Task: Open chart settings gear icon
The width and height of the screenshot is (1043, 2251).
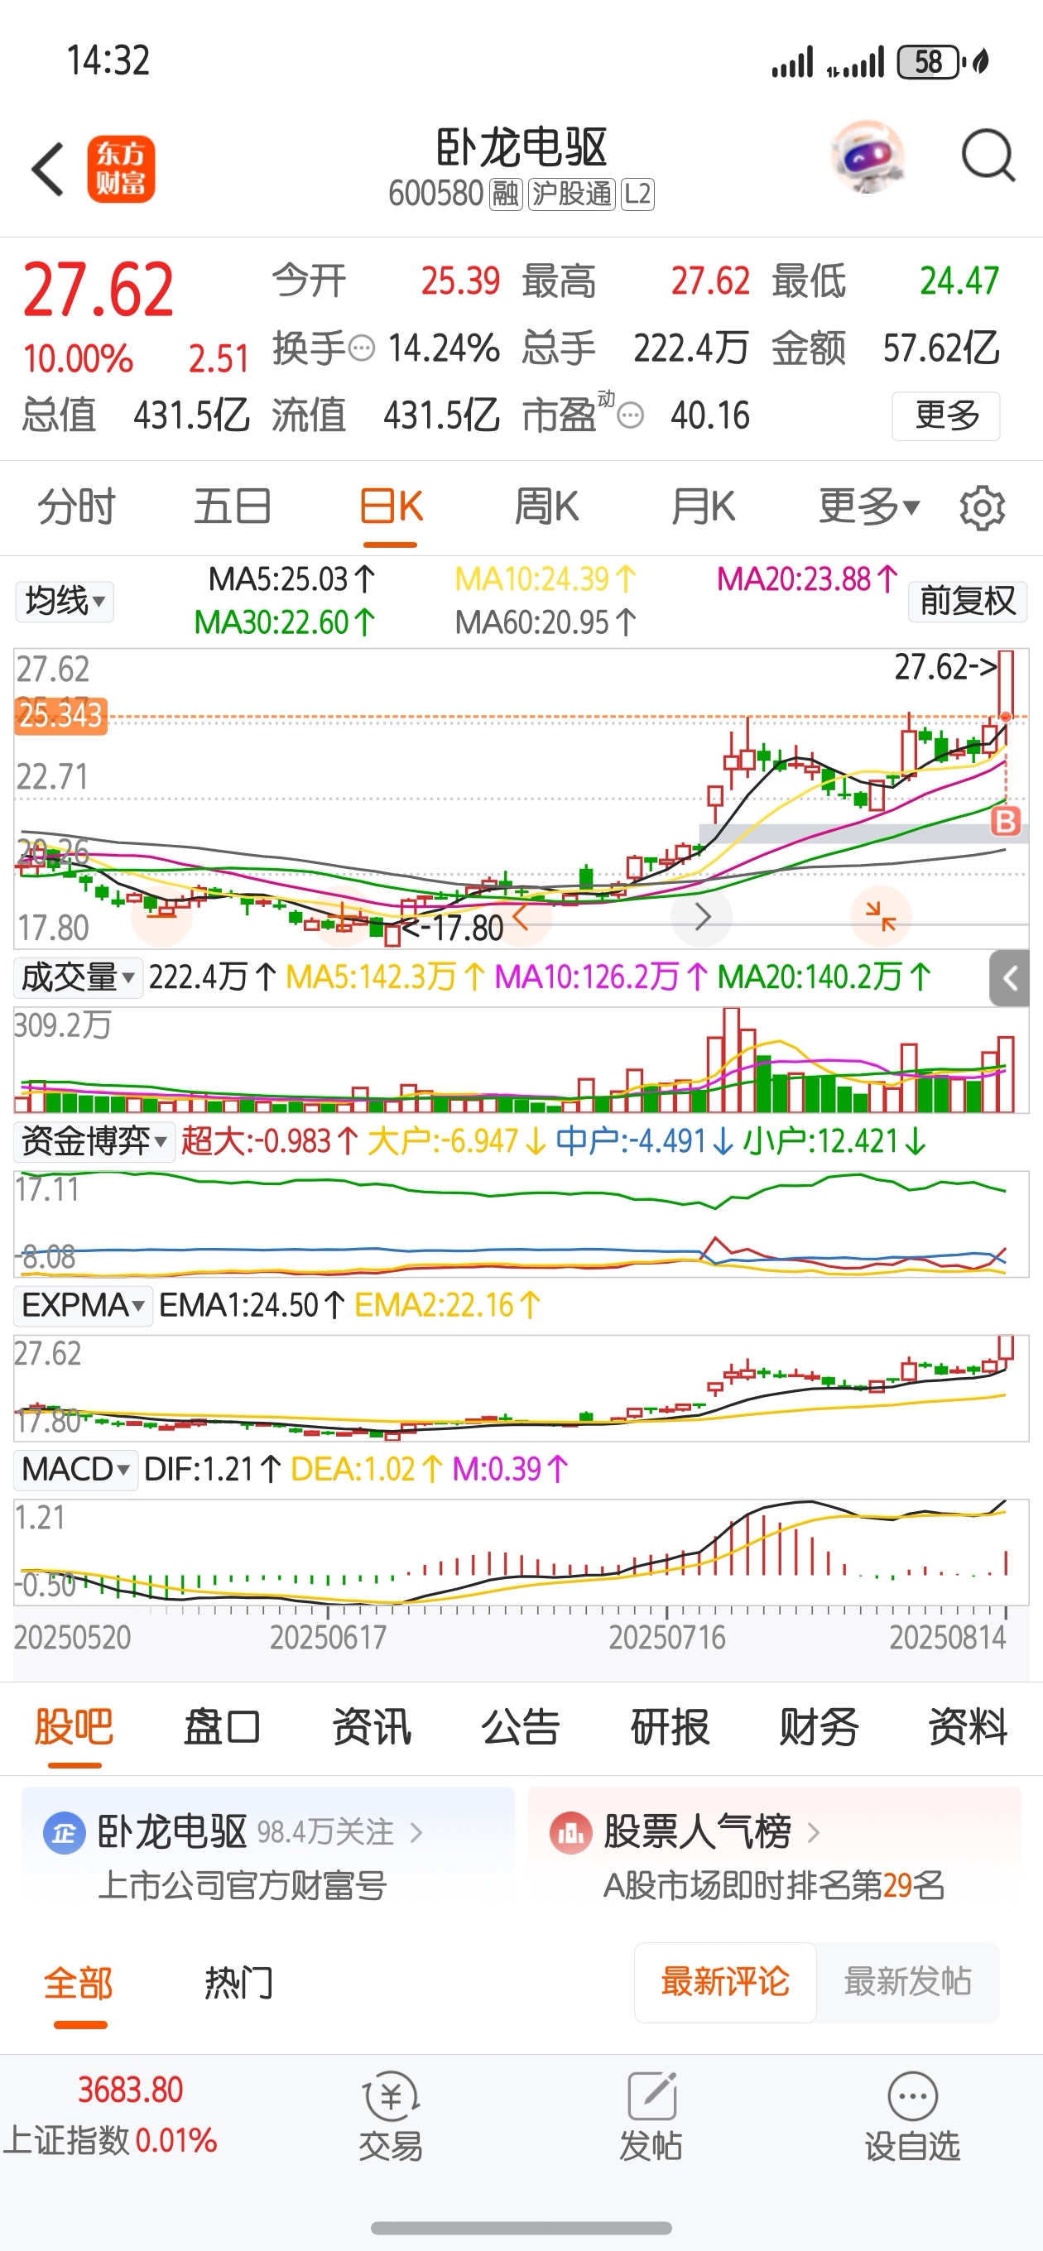Action: [x=982, y=507]
